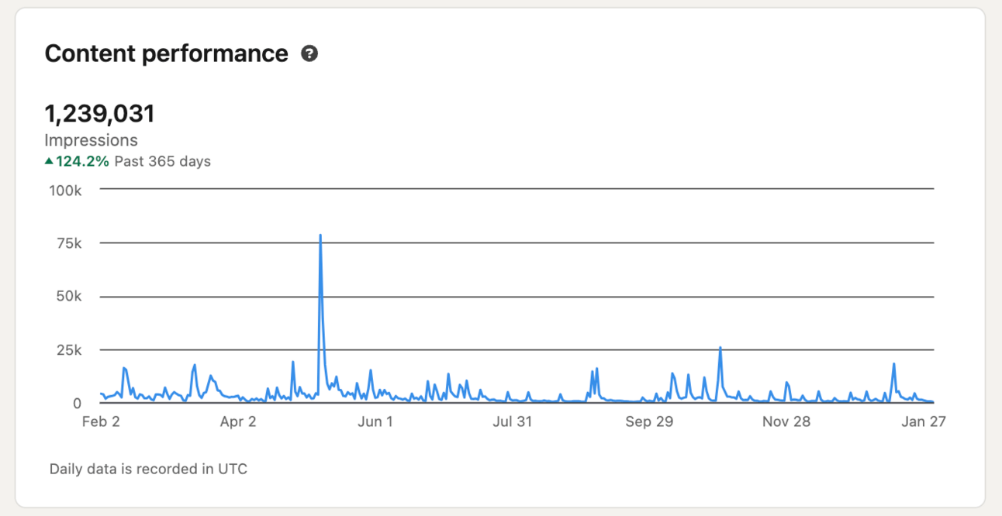Screen dimensions: 1002x516
Task: Click the help question mark icon
Action: pyautogui.click(x=309, y=53)
